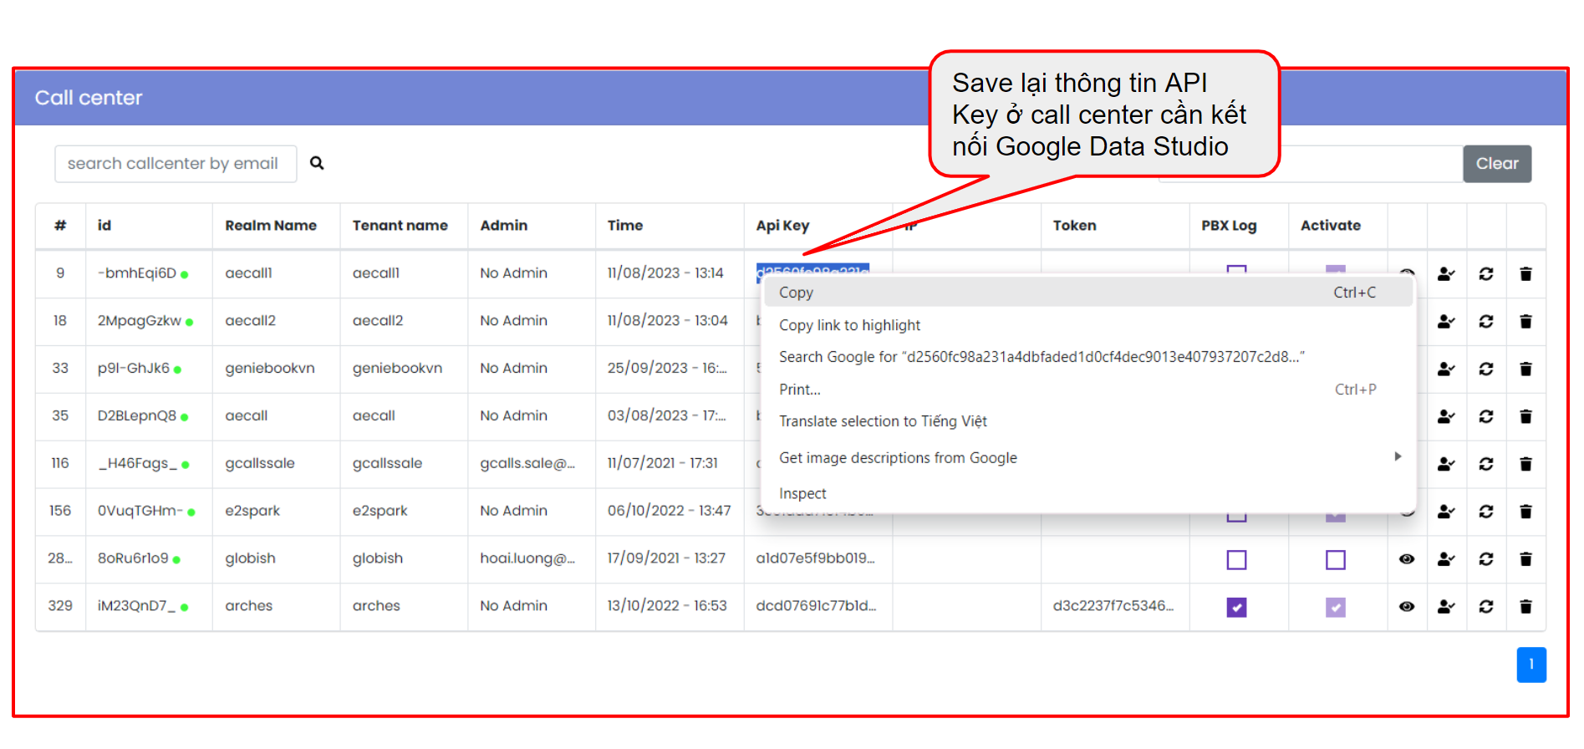The image size is (1584, 749).
Task: Select Translate selection to Tiếng Việt
Action: 883,421
